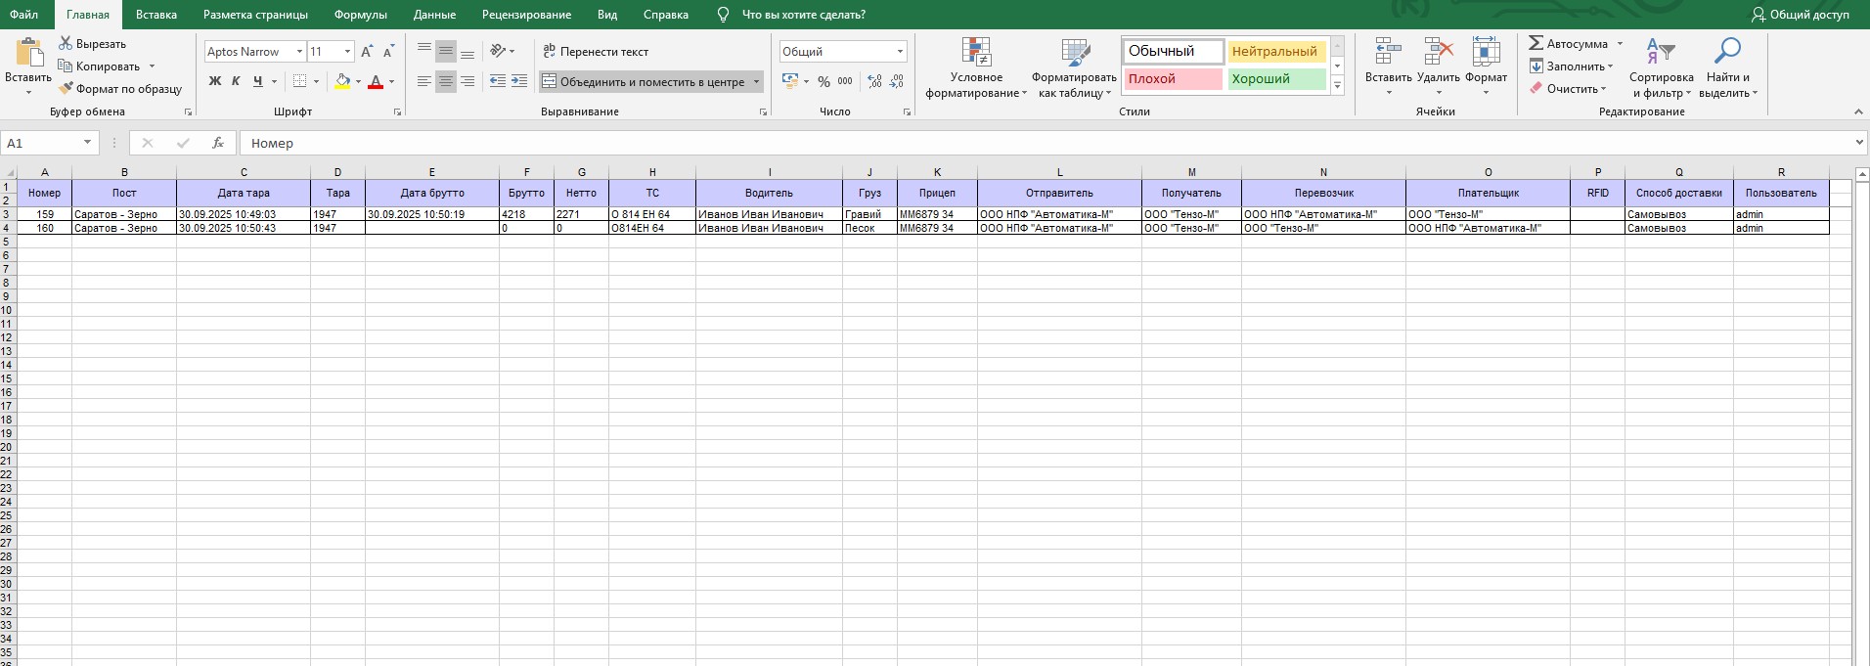
Task: Click the Find and Select magnifier icon
Action: (x=1727, y=52)
